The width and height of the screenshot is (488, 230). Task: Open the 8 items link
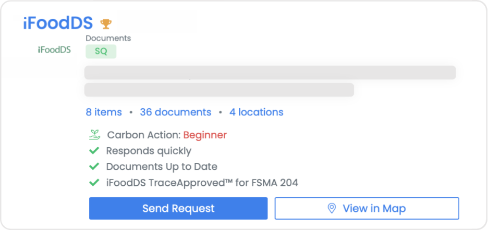(104, 112)
